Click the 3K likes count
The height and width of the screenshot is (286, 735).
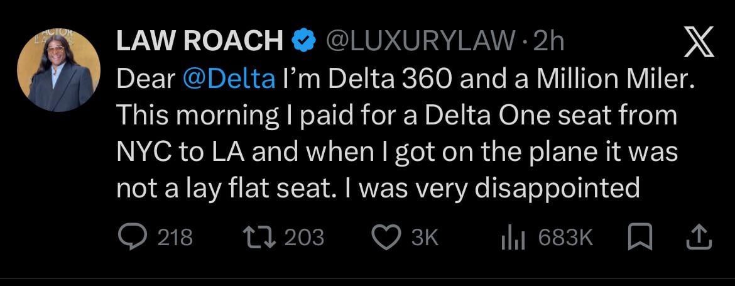pyautogui.click(x=424, y=237)
